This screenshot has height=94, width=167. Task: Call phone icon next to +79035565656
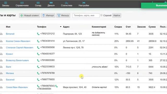(x=38, y=48)
